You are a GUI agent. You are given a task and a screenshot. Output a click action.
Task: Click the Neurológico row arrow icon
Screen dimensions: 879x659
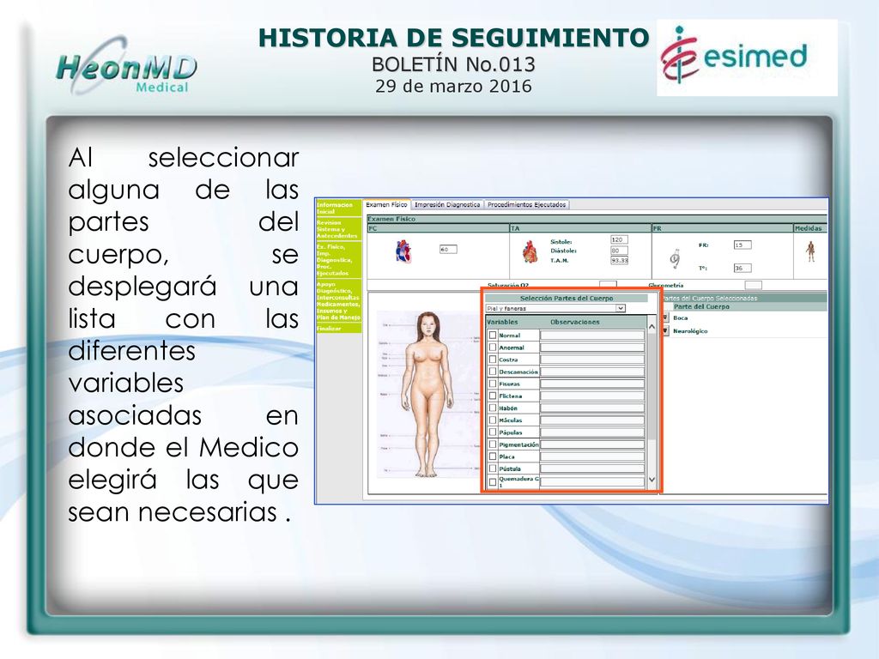point(665,331)
